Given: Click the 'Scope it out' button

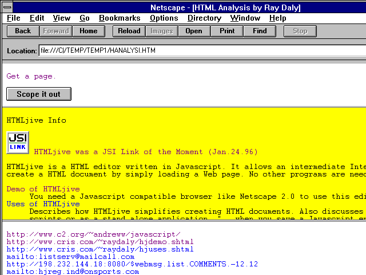Looking at the screenshot, I should [39, 94].
